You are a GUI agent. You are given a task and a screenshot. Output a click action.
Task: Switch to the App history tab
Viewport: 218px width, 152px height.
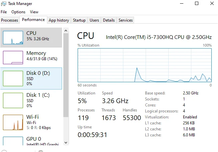point(59,20)
